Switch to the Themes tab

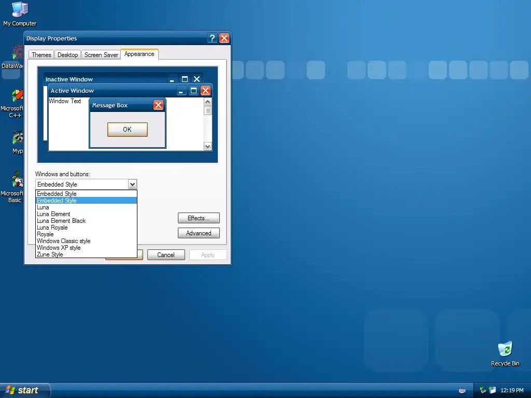pos(41,55)
